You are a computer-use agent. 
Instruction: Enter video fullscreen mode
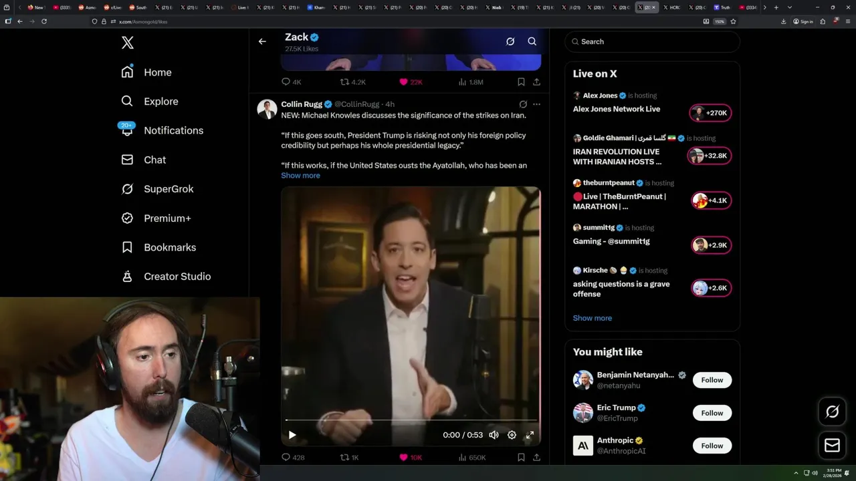(530, 435)
